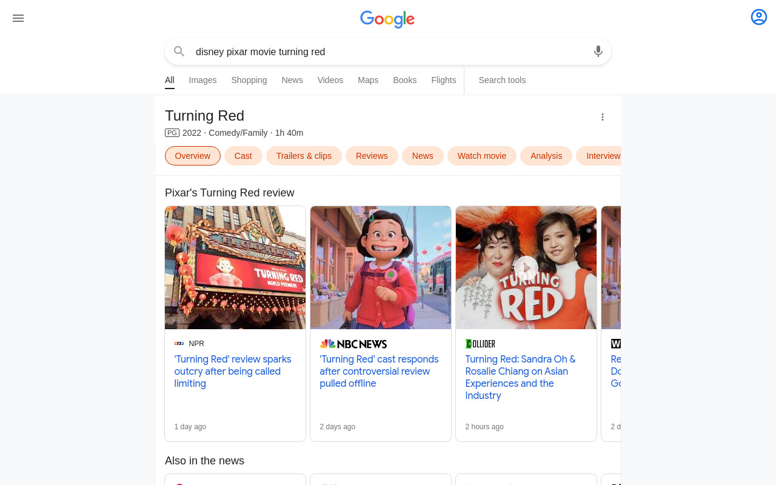Click into the search text field
Viewport: 776px width, 485px height.
click(388, 52)
